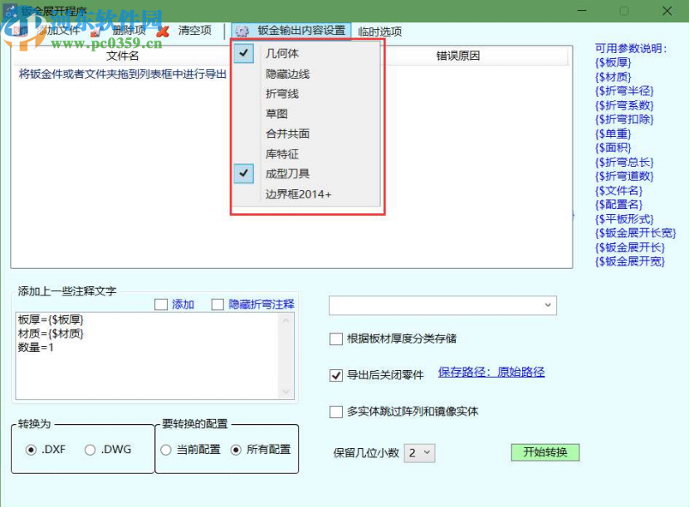Uncheck the 导出后关闭零件 checkbox
This screenshot has width=689, height=507.
tap(336, 375)
